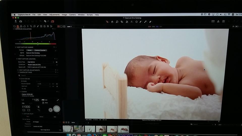Open the Collection Recent Captures Only dropdown
This screenshot has width=242, height=136.
[x=42, y=65]
